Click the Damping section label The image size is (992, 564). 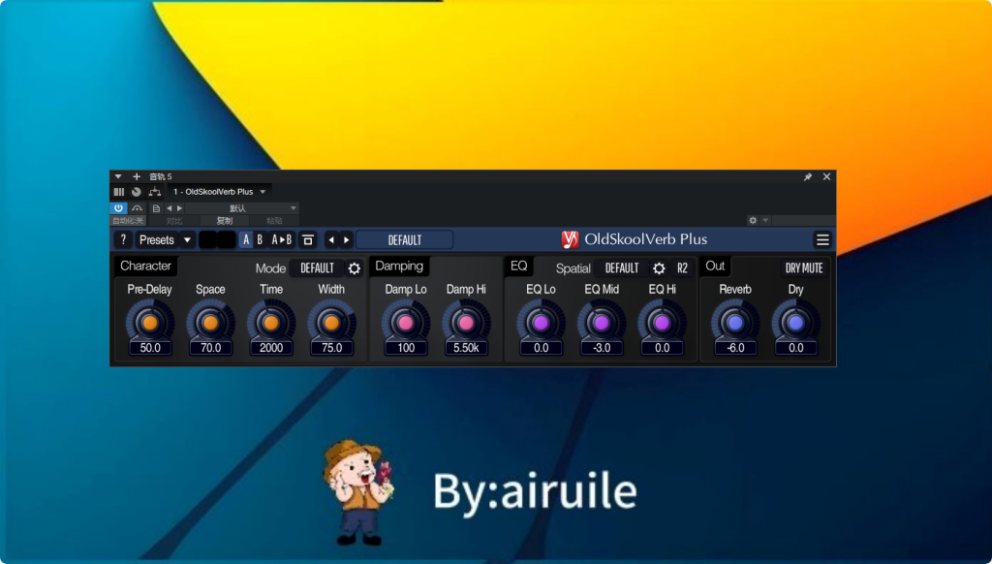click(x=399, y=266)
